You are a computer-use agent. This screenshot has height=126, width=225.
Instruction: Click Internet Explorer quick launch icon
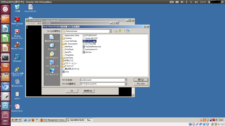[x=25, y=120]
